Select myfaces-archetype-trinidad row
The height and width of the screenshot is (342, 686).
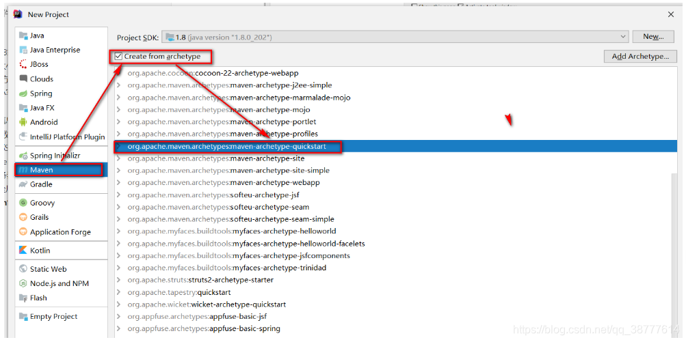coord(392,268)
